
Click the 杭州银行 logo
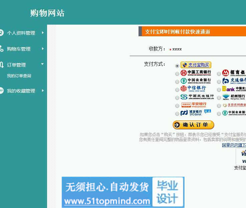(234, 97)
